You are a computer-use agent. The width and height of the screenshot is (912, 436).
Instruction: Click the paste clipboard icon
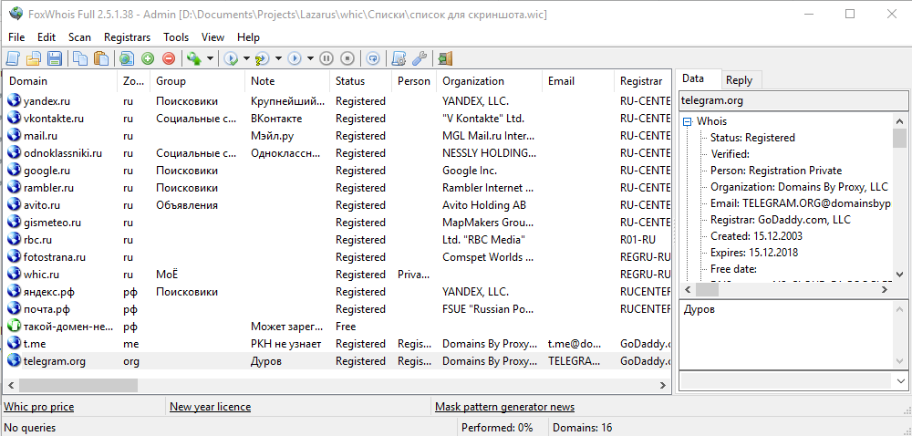101,58
